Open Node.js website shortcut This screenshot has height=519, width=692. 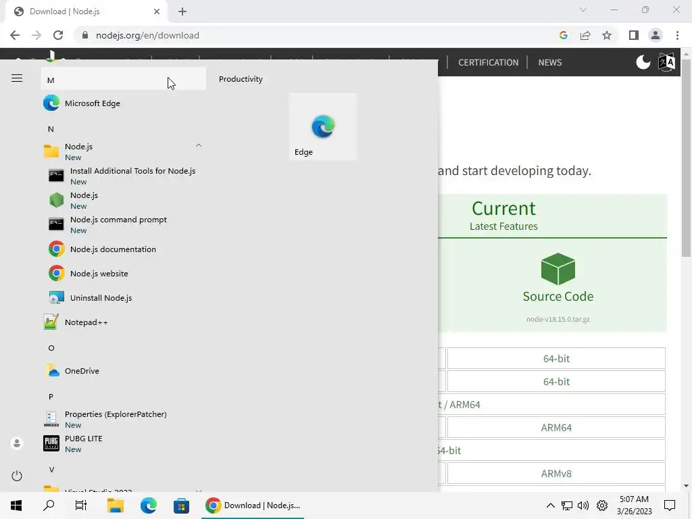[124, 273]
